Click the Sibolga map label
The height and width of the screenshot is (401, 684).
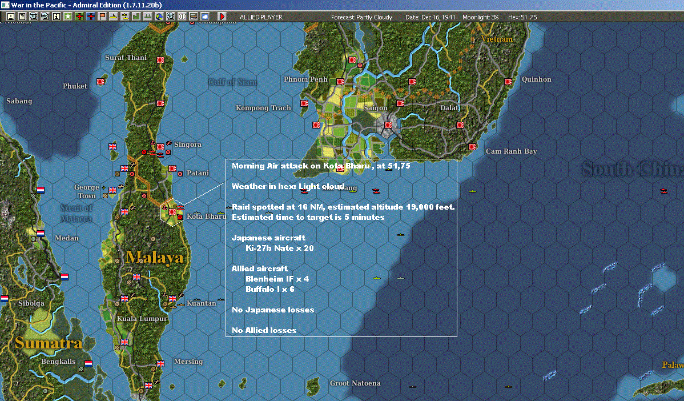point(31,303)
